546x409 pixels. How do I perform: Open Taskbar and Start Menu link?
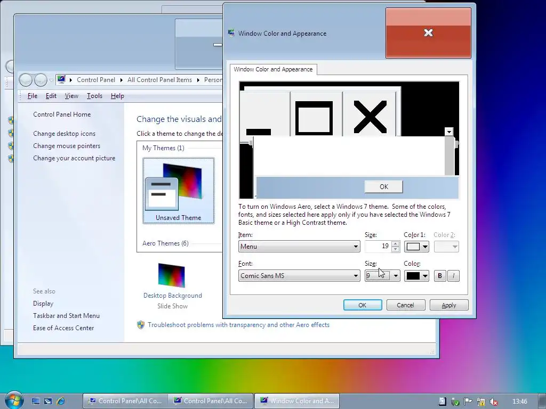click(x=66, y=315)
